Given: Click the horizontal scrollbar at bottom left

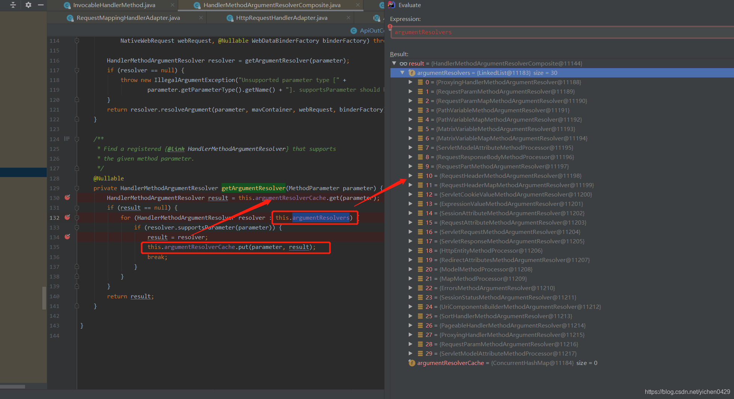Looking at the screenshot, I should tap(12, 387).
